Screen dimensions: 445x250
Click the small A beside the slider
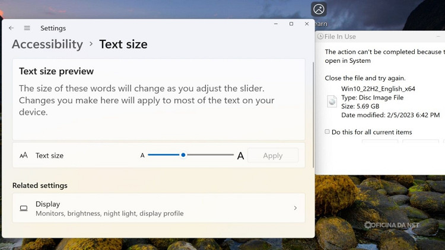[142, 156]
